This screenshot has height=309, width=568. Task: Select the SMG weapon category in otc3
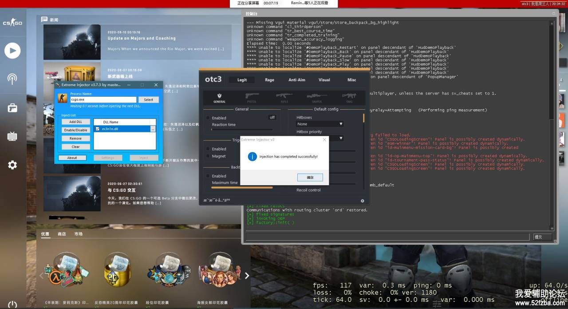coord(349,98)
